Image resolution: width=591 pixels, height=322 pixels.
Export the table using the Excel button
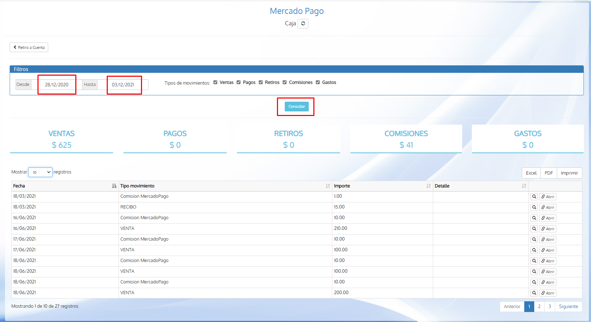coord(531,173)
